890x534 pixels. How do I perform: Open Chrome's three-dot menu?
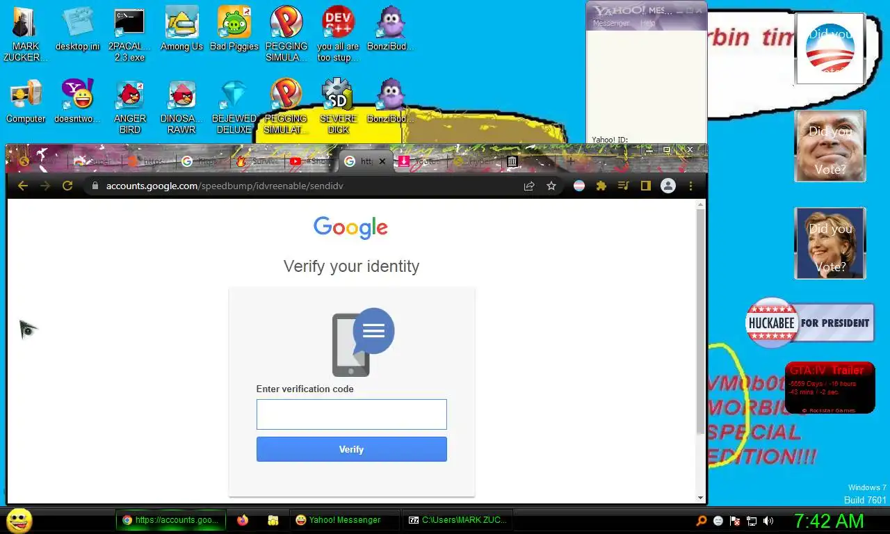coord(690,186)
